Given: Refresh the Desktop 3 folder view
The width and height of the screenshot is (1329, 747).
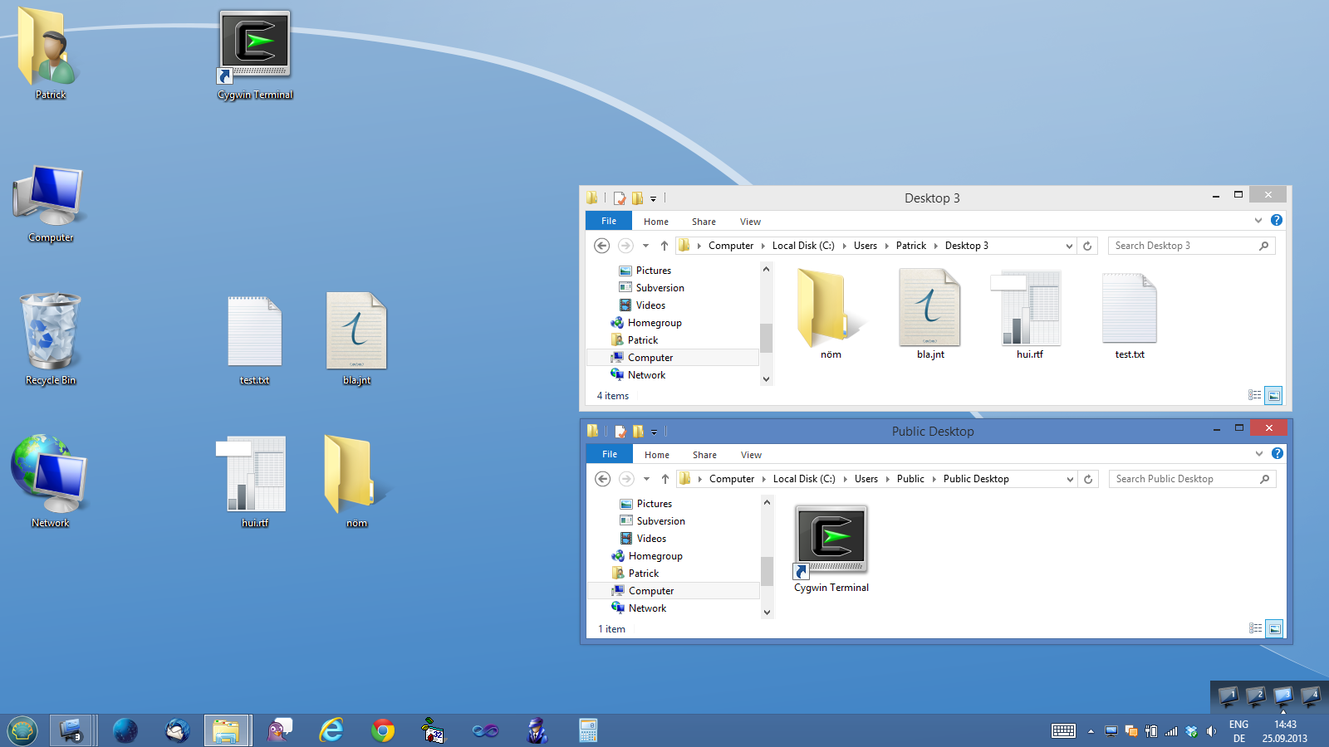Looking at the screenshot, I should [1088, 246].
